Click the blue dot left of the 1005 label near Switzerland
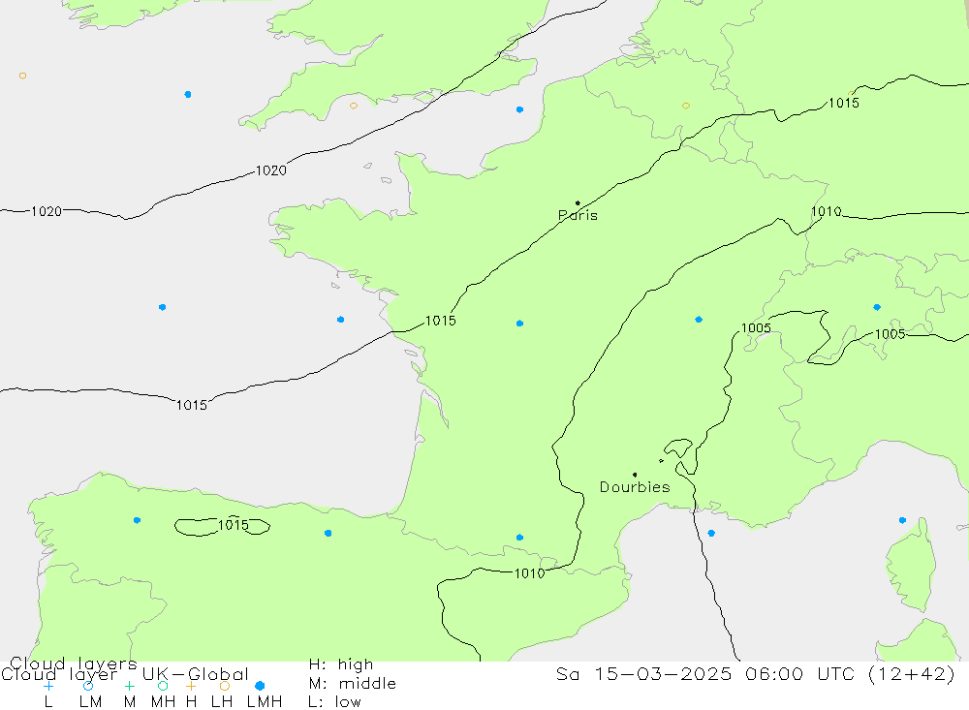Viewport: 969px width, 710px height. coord(699,320)
